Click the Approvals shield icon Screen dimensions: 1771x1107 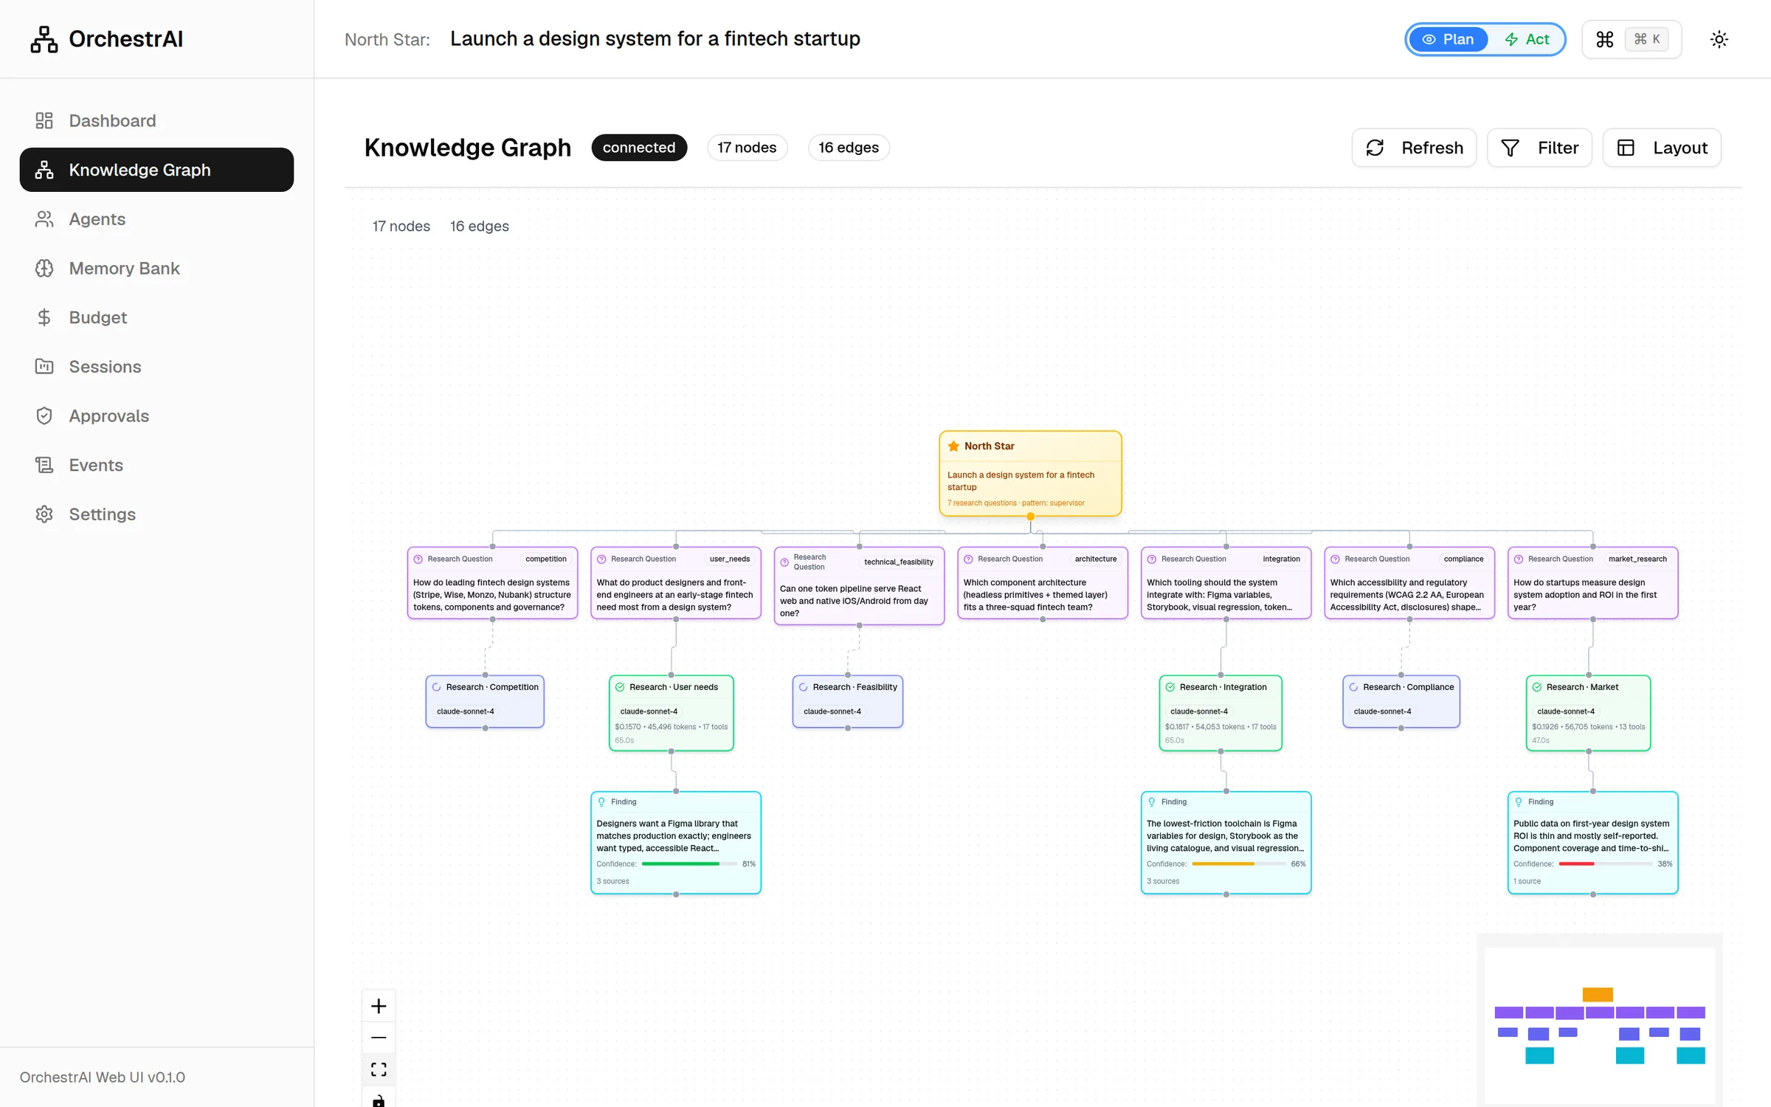(44, 416)
